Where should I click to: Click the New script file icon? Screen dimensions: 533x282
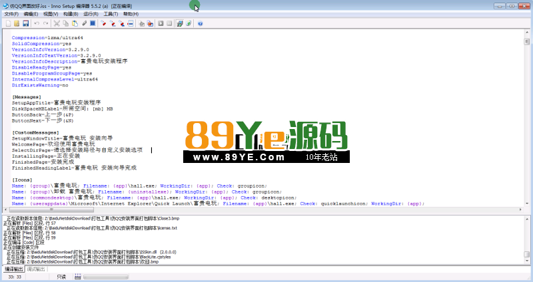[8, 23]
